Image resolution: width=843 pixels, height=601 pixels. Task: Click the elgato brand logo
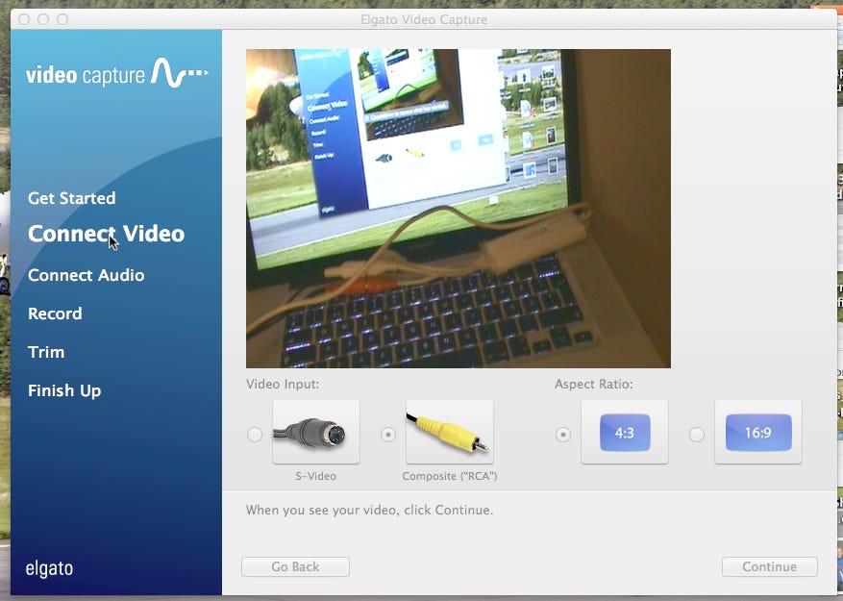49,568
